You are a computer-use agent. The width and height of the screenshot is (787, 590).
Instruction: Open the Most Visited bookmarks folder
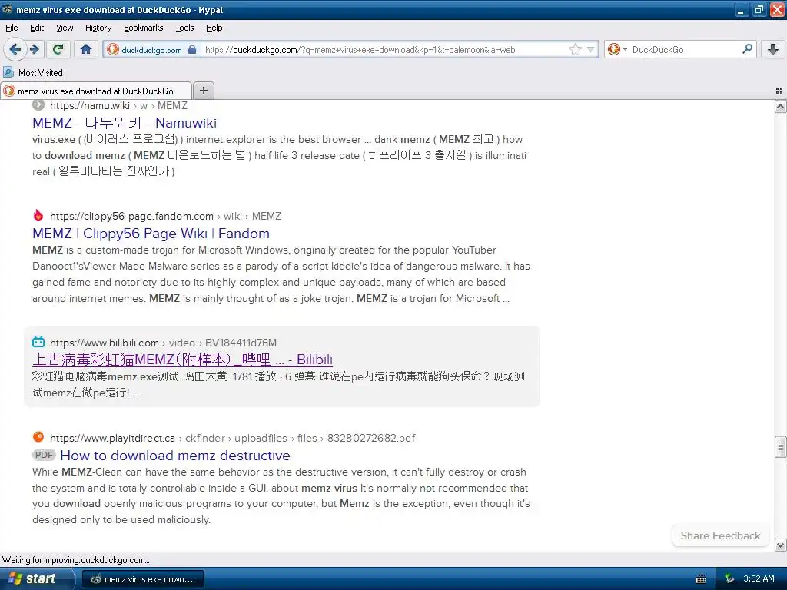click(x=33, y=73)
